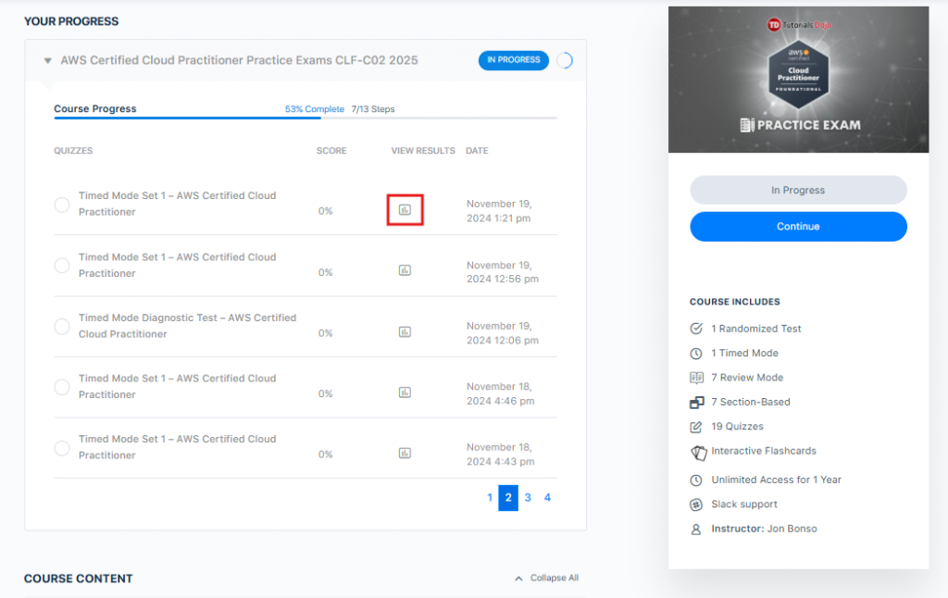This screenshot has width=948, height=598.
Task: Click status circle beside Timed Mode Diagnostic Test
Action: point(62,326)
